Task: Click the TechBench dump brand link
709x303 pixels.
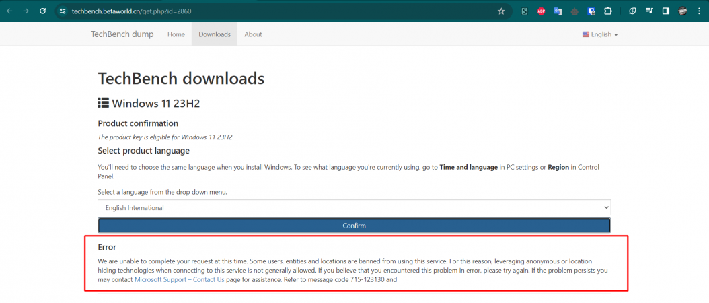Action: pos(122,34)
